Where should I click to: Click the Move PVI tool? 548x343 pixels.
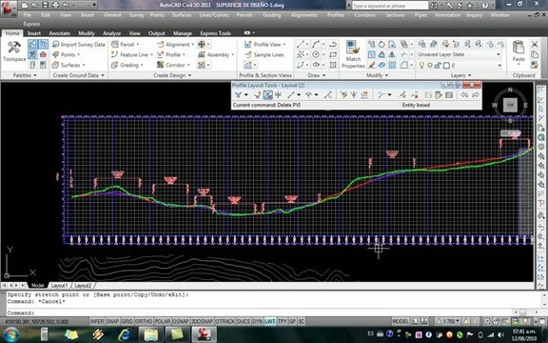coord(279,95)
